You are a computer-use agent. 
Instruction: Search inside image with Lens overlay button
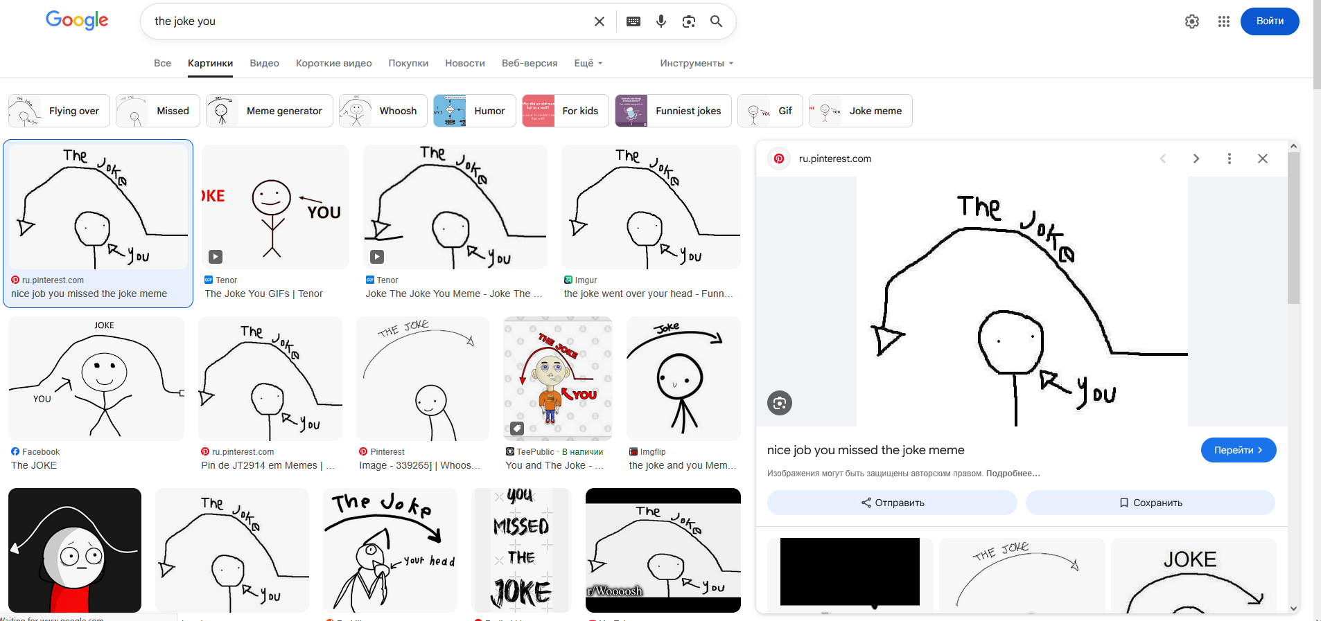[x=780, y=403]
